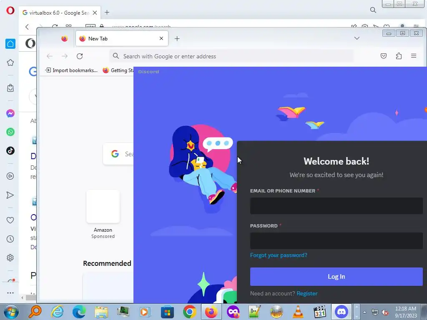
Task: Open Opera player sidebar icon
Action: point(10,176)
